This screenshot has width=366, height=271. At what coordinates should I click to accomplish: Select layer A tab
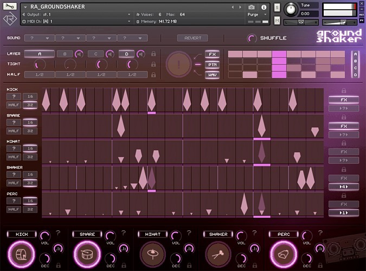pos(40,54)
